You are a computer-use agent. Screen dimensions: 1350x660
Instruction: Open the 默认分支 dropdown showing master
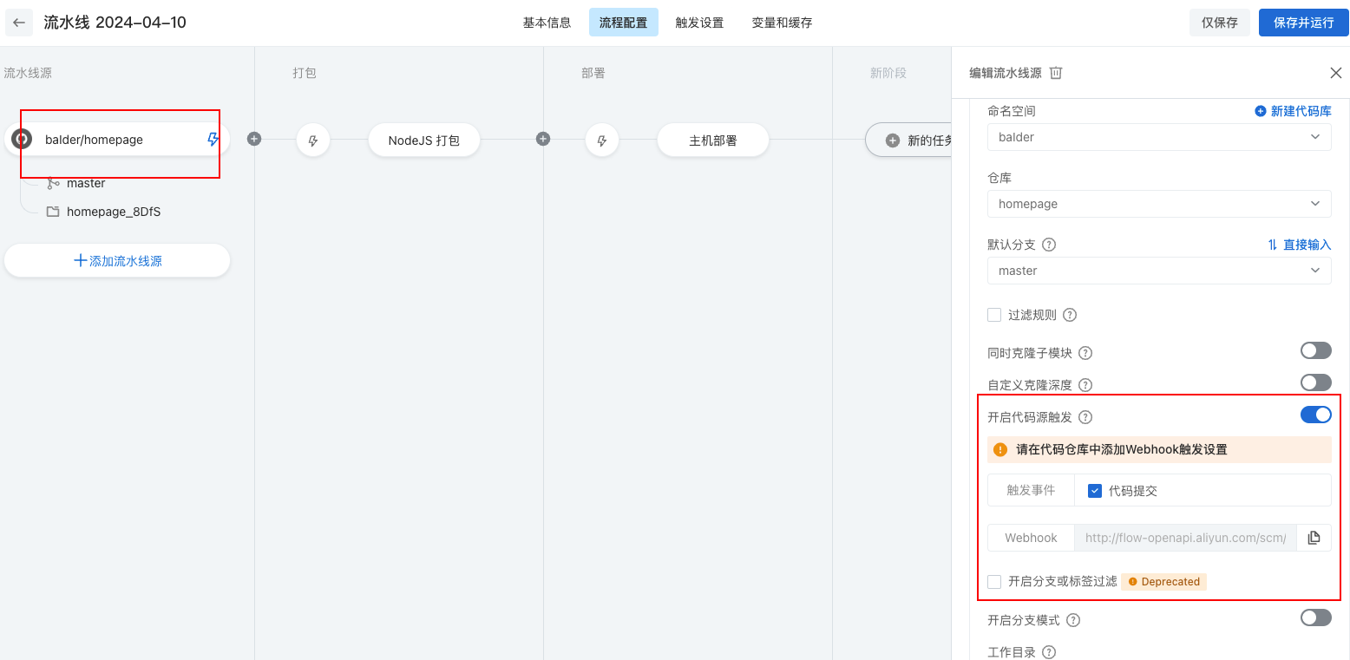1159,271
